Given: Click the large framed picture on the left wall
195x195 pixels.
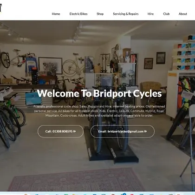Looking at the screenshot, I should [50, 65].
